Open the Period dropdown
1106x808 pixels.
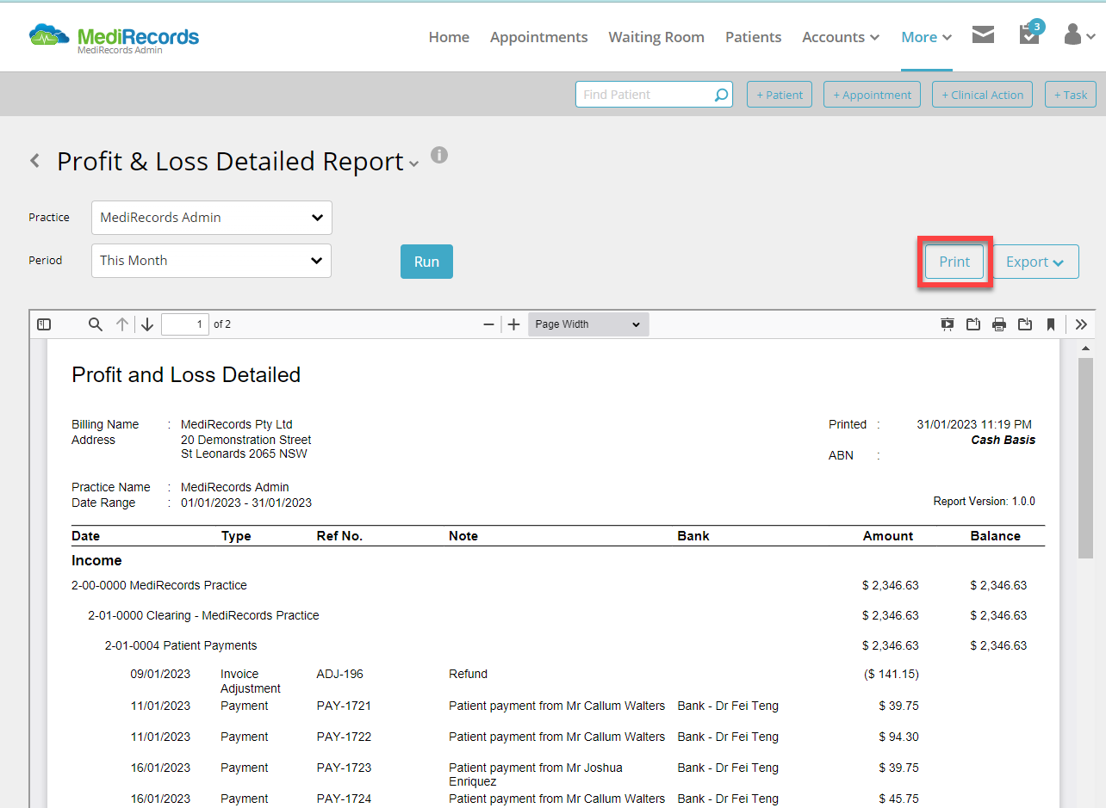[212, 261]
